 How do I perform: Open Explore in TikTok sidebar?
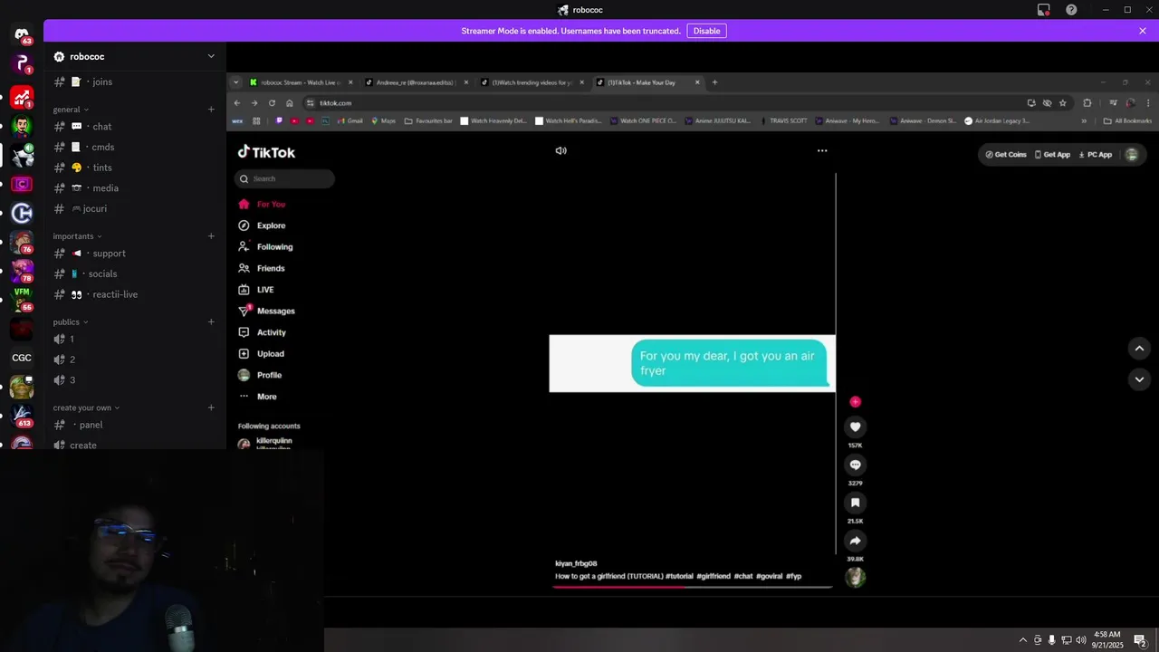point(271,225)
